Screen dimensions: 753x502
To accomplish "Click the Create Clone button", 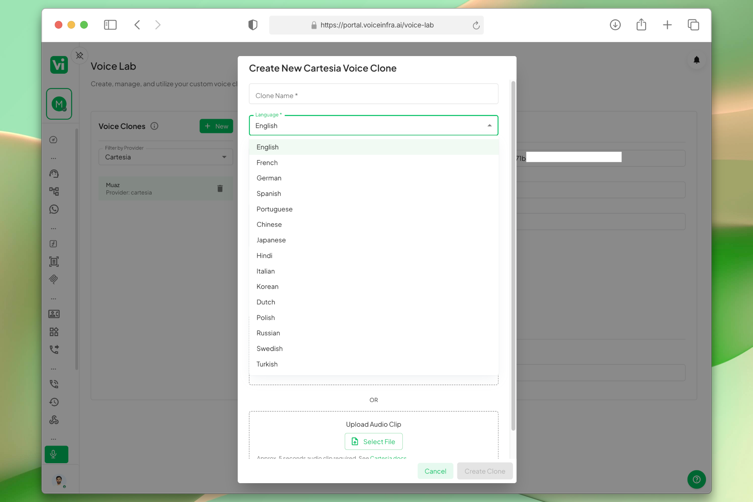I will tap(485, 471).
